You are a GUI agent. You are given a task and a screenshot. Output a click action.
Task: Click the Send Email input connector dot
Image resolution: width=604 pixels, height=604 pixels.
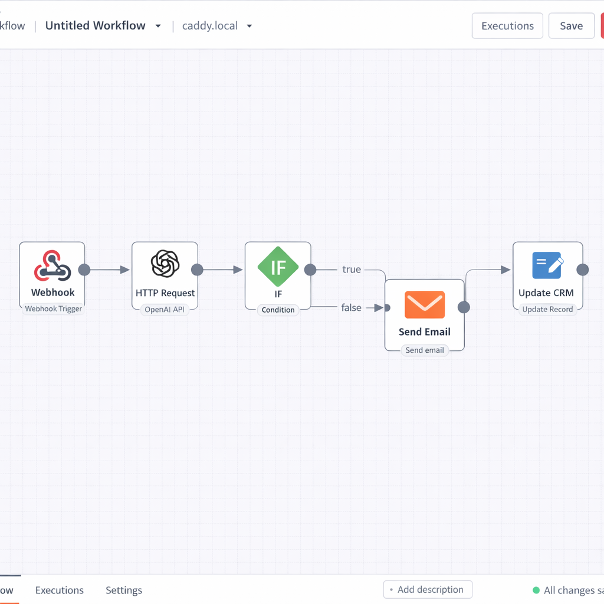point(388,307)
